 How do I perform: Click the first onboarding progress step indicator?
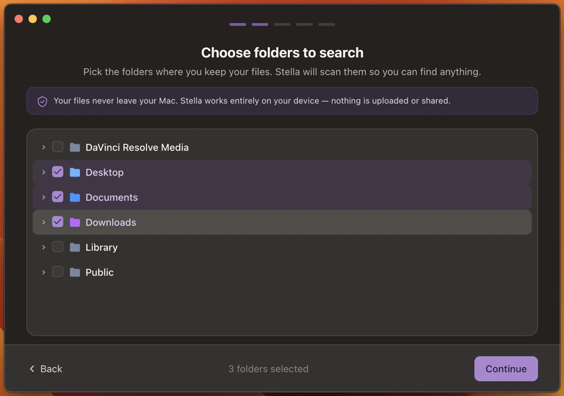tap(238, 24)
